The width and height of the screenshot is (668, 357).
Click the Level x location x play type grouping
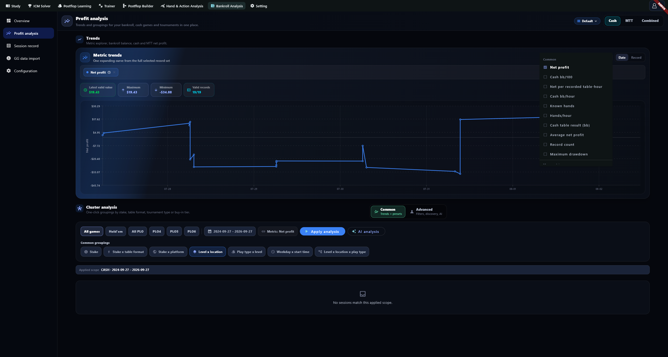tap(342, 252)
